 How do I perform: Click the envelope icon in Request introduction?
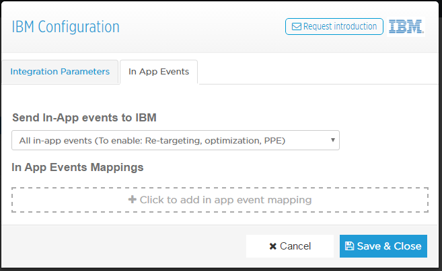pyautogui.click(x=296, y=26)
